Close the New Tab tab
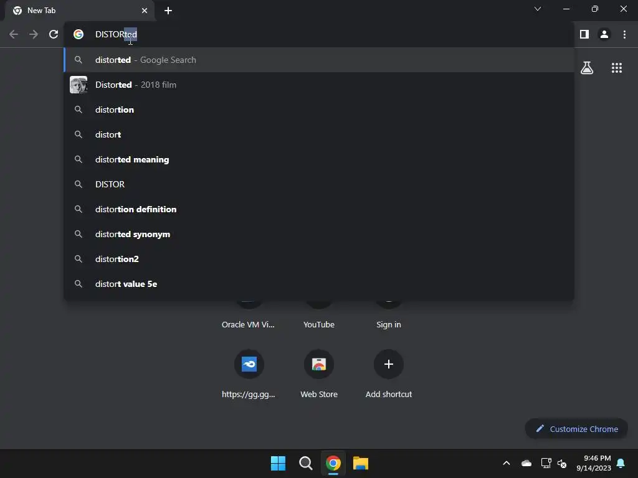The image size is (638, 478). [145, 11]
